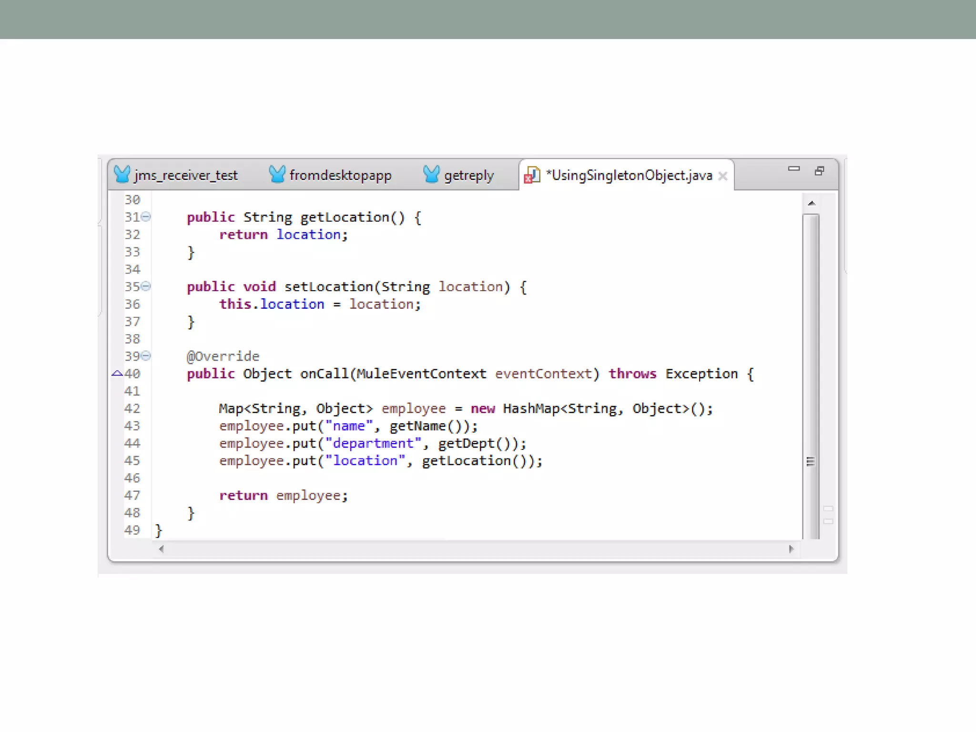Click the vertical scrollbar up arrow
The image size is (976, 732).
[812, 203]
